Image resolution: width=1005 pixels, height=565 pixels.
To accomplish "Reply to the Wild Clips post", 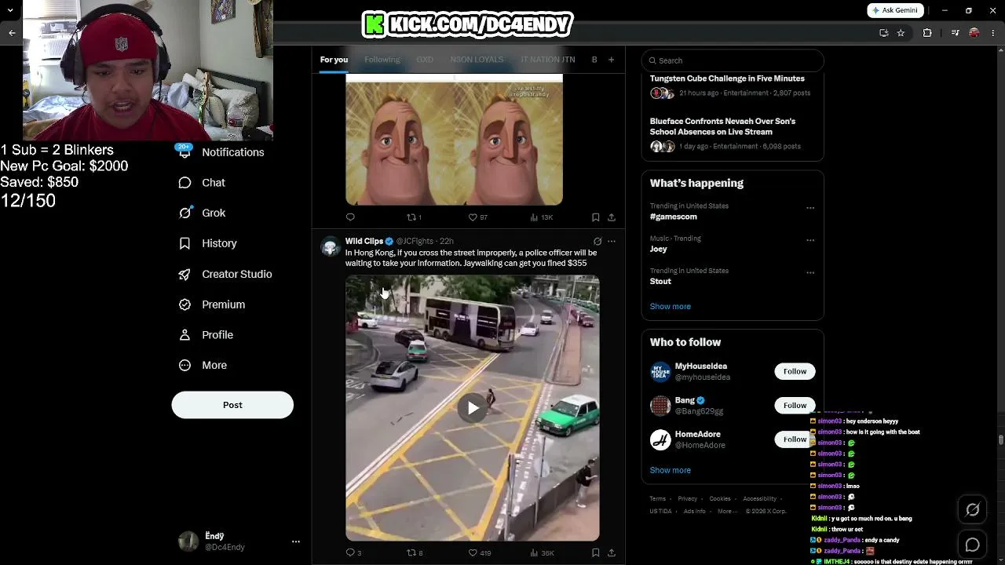I will pos(350,552).
